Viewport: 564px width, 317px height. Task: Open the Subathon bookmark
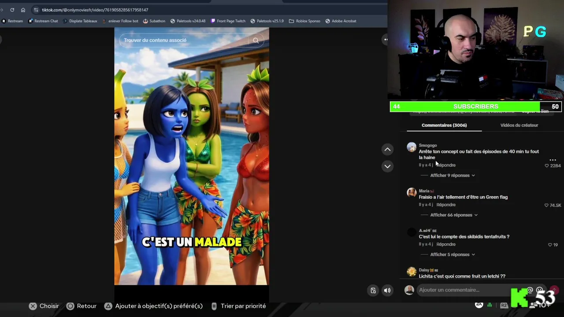[x=154, y=21]
